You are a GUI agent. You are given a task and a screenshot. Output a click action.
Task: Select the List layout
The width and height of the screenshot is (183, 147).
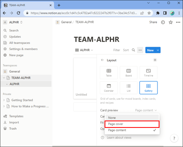tap(129, 88)
